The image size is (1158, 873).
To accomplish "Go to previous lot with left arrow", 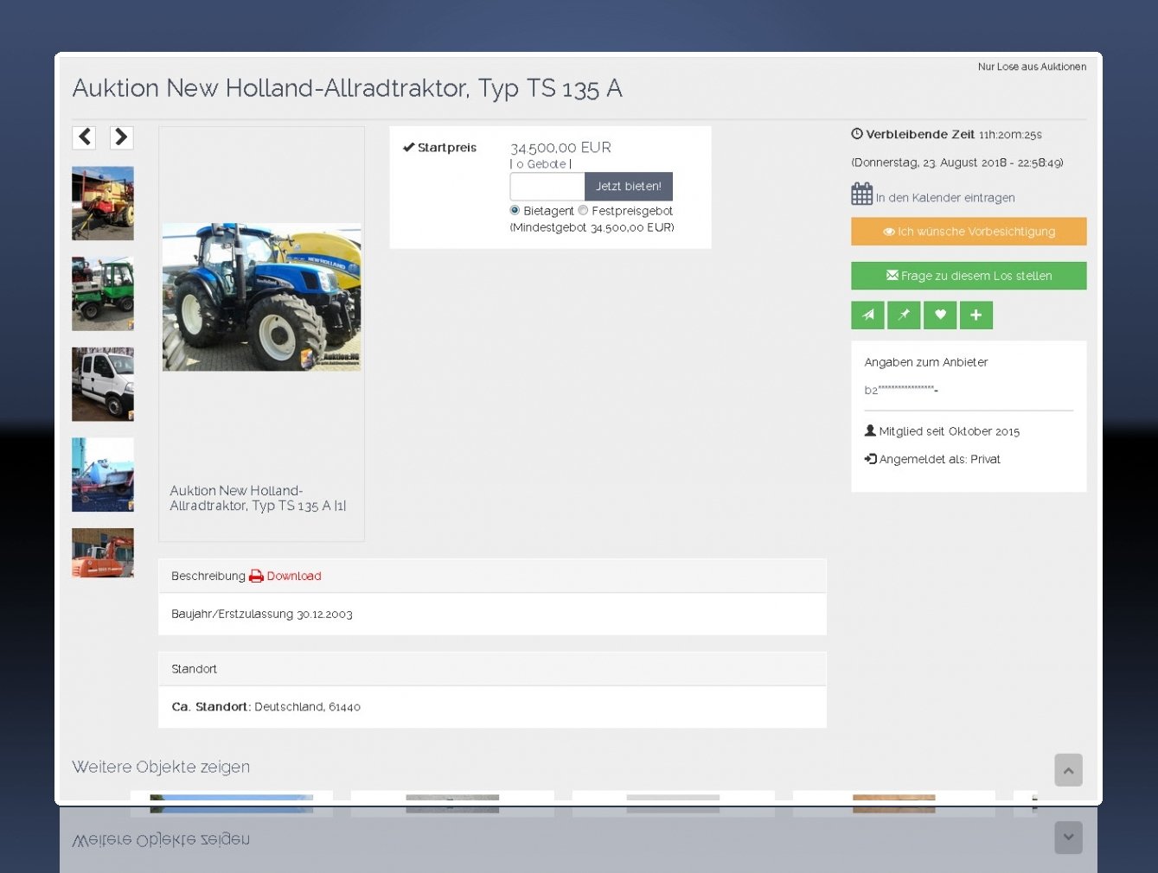I will [84, 137].
